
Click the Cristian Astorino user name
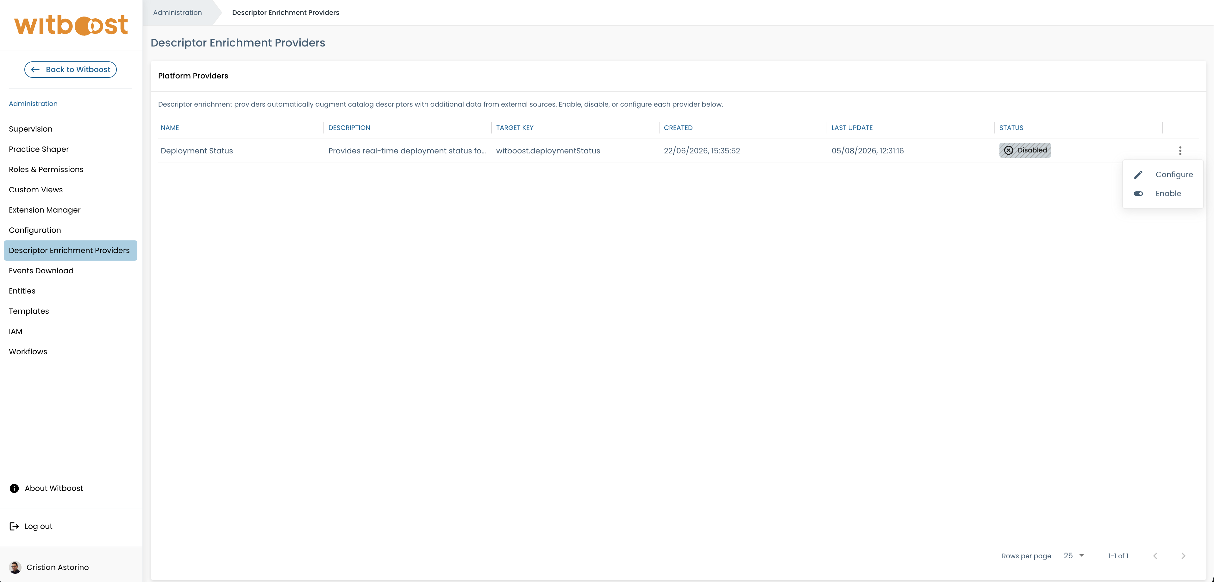click(x=58, y=567)
